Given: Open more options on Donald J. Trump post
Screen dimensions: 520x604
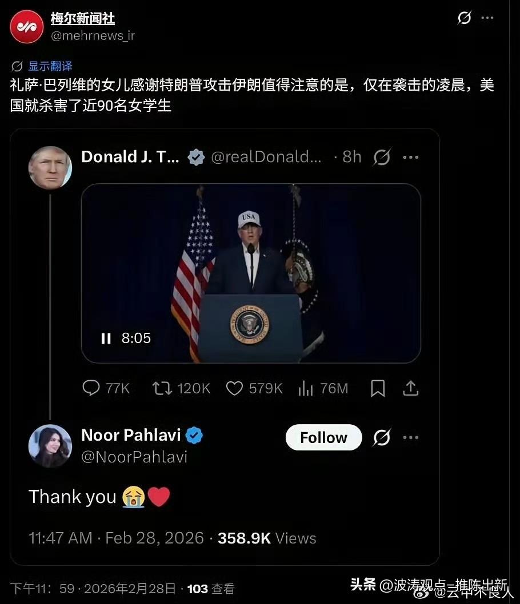Looking at the screenshot, I should (x=410, y=157).
